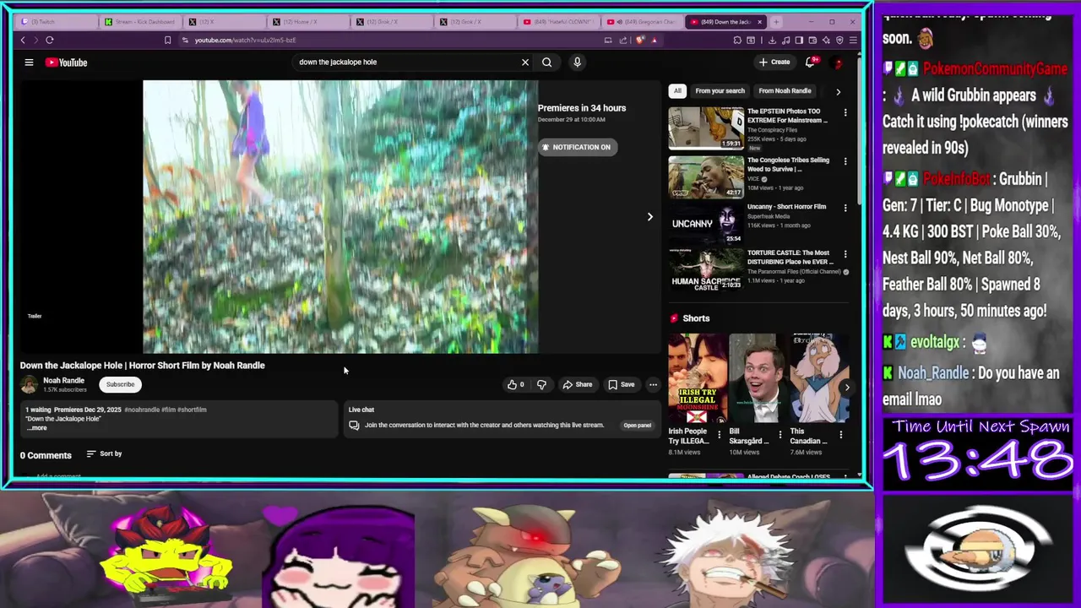The height and width of the screenshot is (608, 1081).
Task: Start voice search with microphone icon
Action: (578, 62)
